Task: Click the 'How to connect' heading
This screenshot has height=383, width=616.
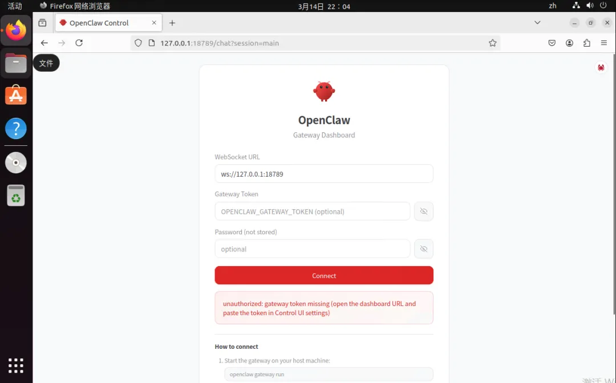Action: [236, 347]
